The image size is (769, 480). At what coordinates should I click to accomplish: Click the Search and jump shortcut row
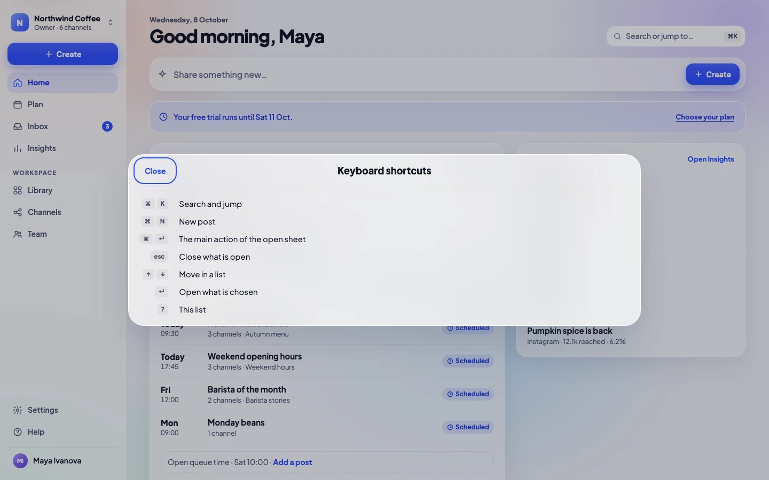384,204
